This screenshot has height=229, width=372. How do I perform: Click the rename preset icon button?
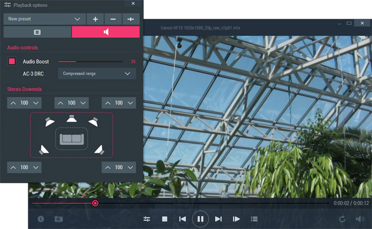(131, 19)
